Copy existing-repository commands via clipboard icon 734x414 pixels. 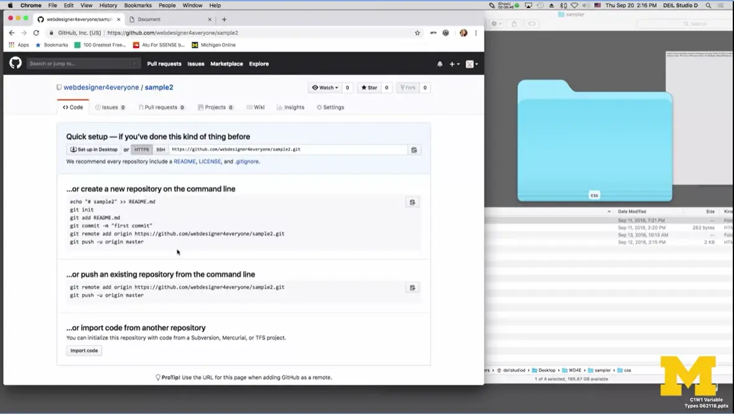click(x=412, y=287)
